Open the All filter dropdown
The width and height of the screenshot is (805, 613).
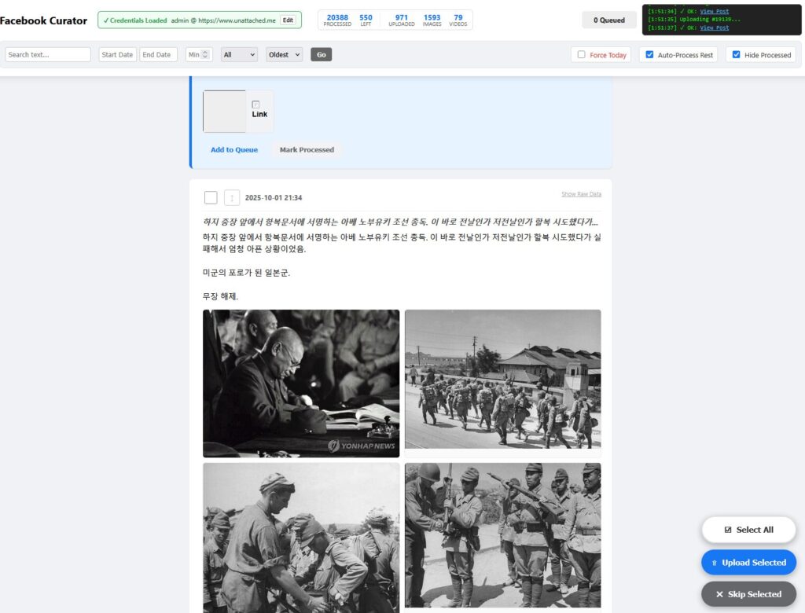pyautogui.click(x=240, y=55)
